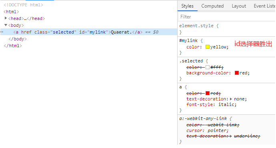Open the red background-color swatch
Viewport: 276px width, 148px height.
coord(236,73)
